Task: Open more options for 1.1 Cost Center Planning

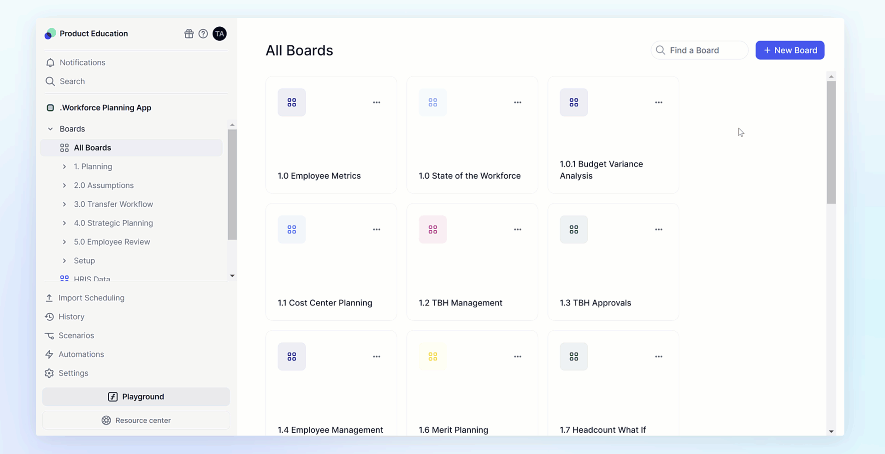Action: pos(377,229)
